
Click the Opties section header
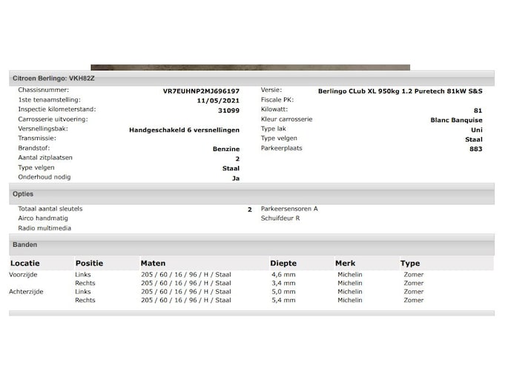pyautogui.click(x=251, y=194)
